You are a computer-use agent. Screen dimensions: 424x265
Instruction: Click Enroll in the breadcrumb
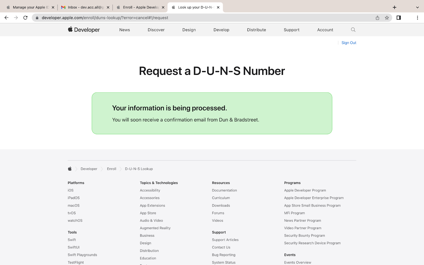tap(112, 169)
